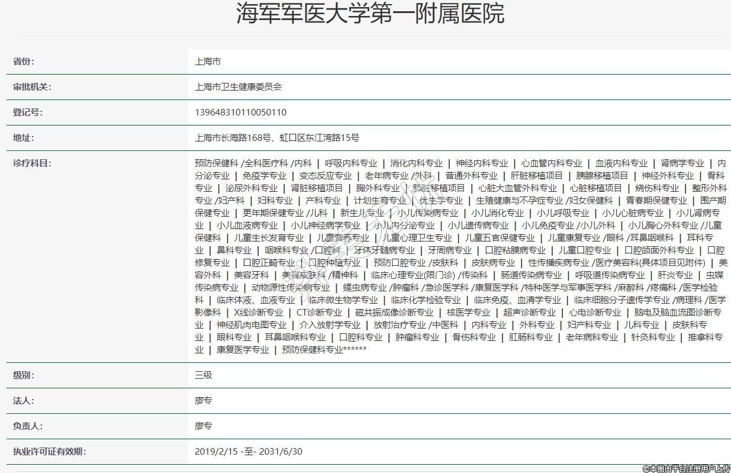731x473 pixels.
Task: Click the province value 上海市
Action: click(208, 62)
